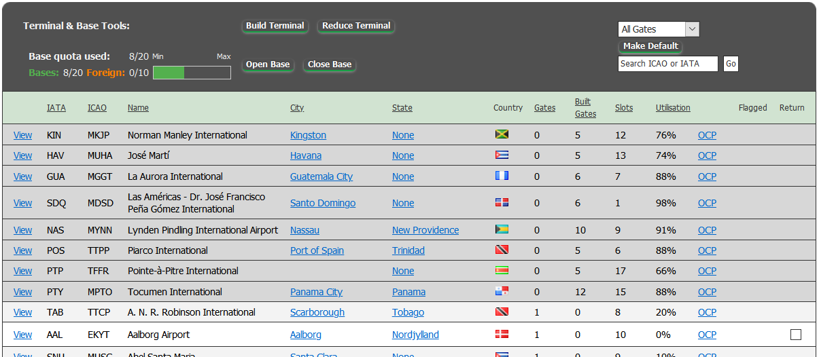The width and height of the screenshot is (819, 357).
Task: Click the Guatemala flag icon
Action: tap(502, 176)
